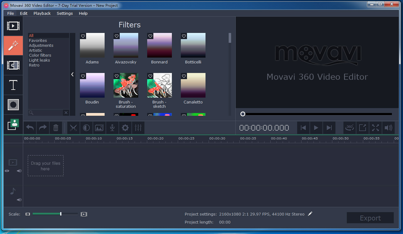Image resolution: width=403 pixels, height=234 pixels.
Task: Skip to next frame
Action: [x=329, y=128]
